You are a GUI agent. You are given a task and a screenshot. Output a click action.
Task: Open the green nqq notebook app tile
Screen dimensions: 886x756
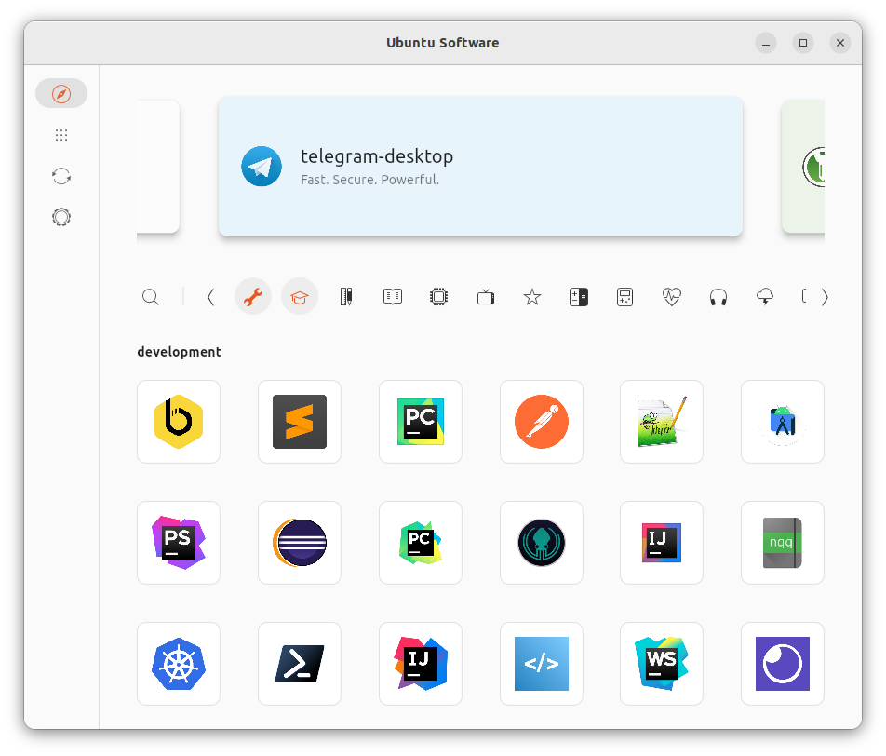[x=783, y=543]
